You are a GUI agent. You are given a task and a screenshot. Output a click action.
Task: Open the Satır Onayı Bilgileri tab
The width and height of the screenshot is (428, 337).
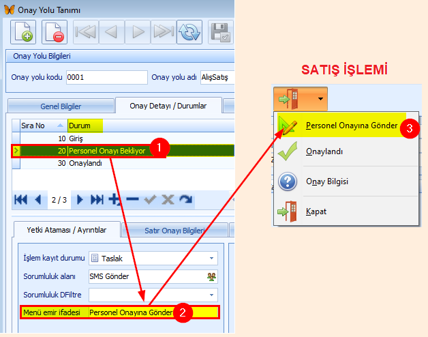pos(174,231)
